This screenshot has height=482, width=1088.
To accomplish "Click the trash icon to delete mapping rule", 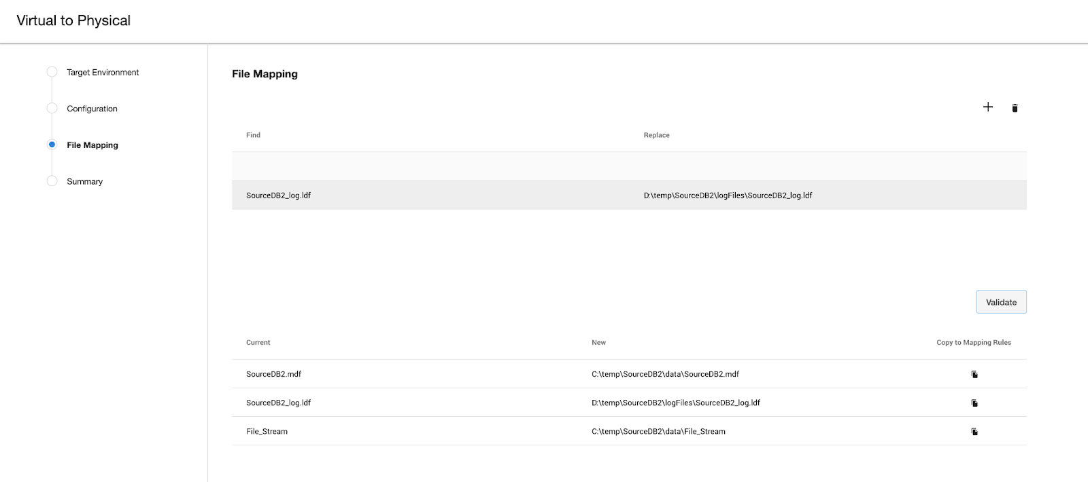I will 1015,108.
